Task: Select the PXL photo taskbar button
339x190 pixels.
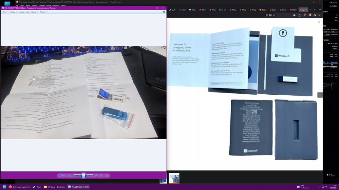Action: click(78, 187)
